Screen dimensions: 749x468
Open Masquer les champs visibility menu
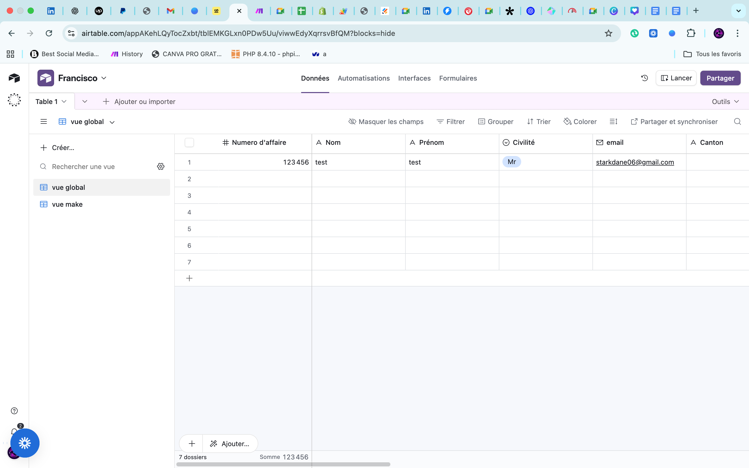[x=386, y=122]
